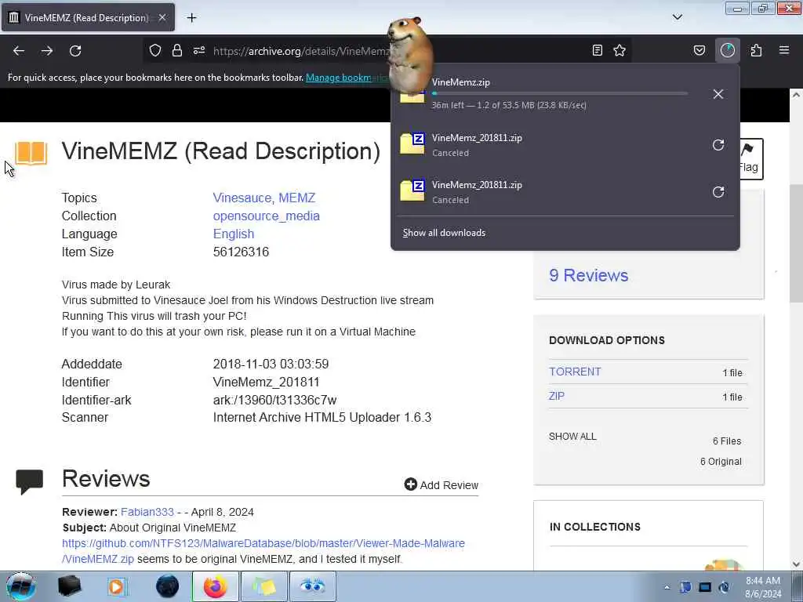Open a new tab with plus button
The image size is (803, 602).
pos(191,18)
